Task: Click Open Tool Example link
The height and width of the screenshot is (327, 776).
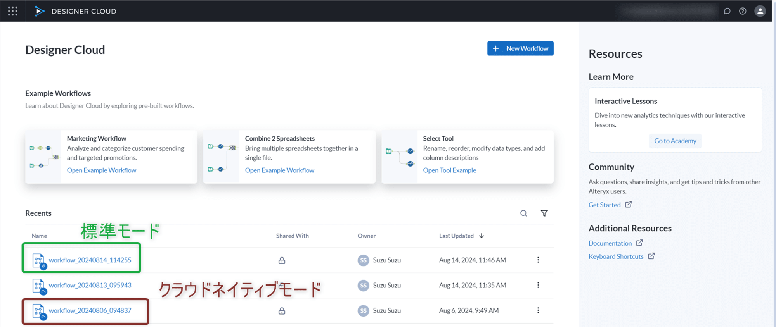Action: click(449, 170)
